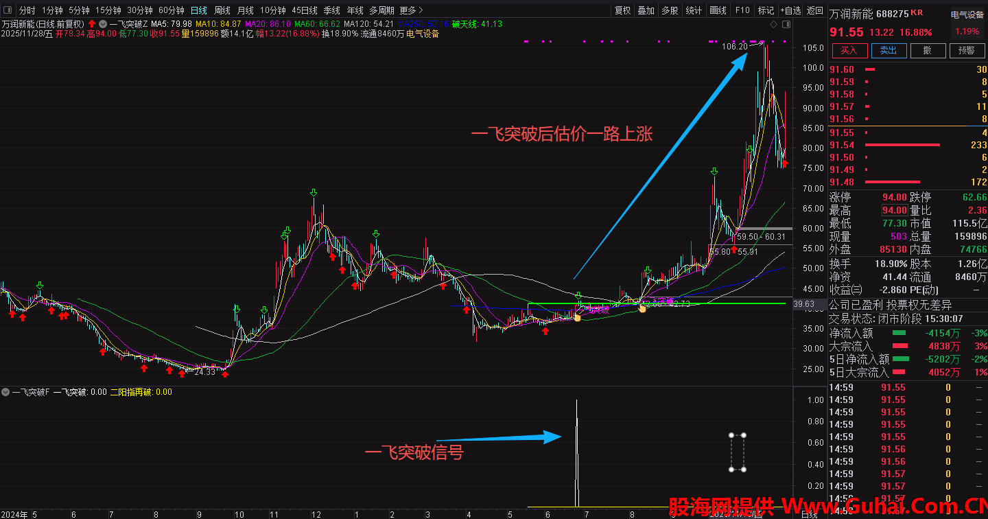Viewport: 988px width, 519px height.
Task: Expand the 一飞突破Z main indicator dropdown
Action: pyautogui.click(x=102, y=24)
